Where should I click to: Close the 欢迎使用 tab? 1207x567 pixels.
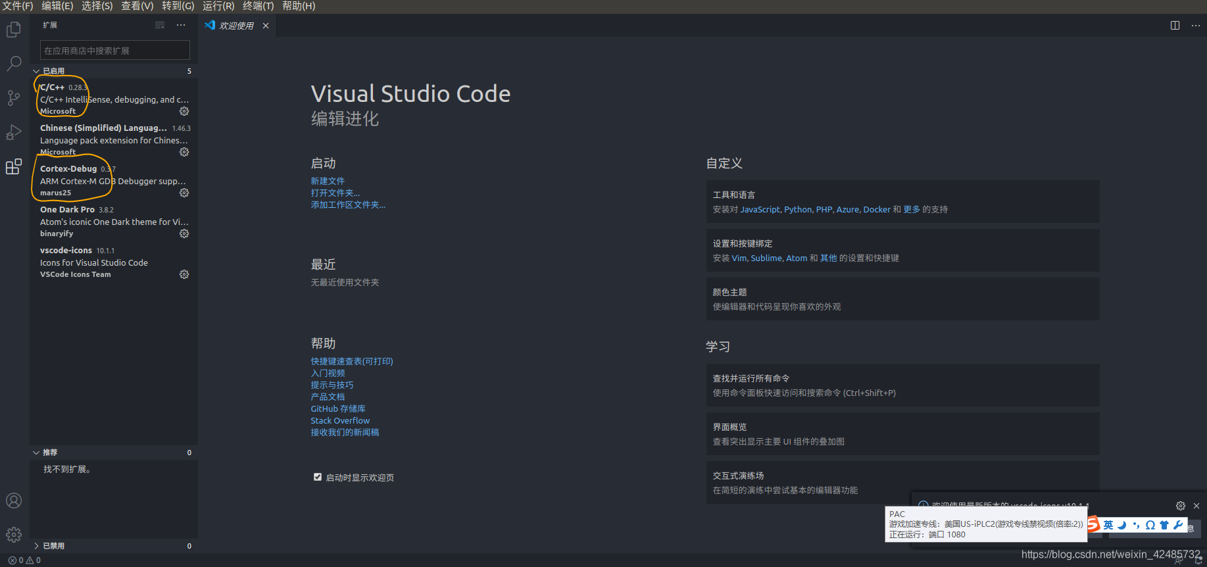(266, 26)
